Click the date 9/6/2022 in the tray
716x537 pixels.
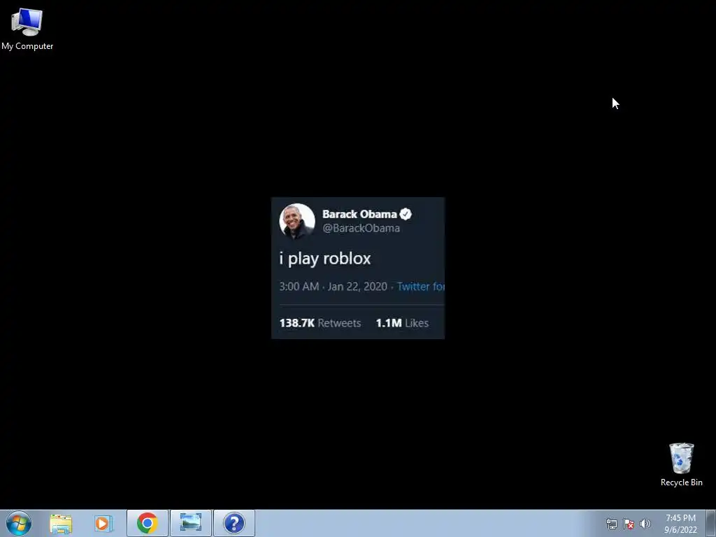point(680,530)
